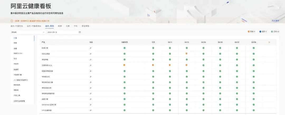Toggle the 提示 status filter in the legend
The height and width of the screenshot is (115, 285).
click(263, 32)
